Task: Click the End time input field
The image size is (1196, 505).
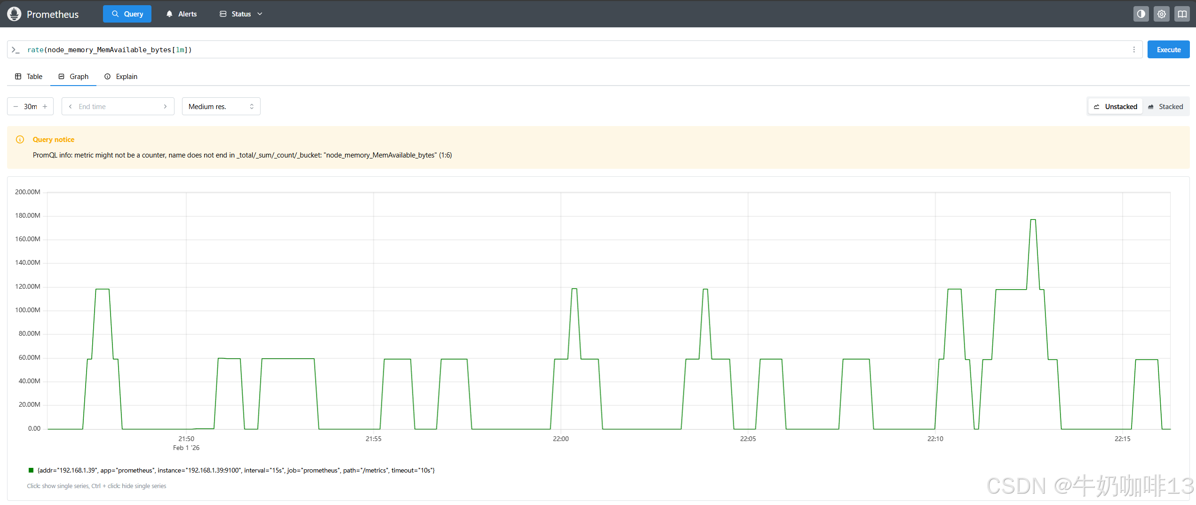Action: [x=118, y=107]
